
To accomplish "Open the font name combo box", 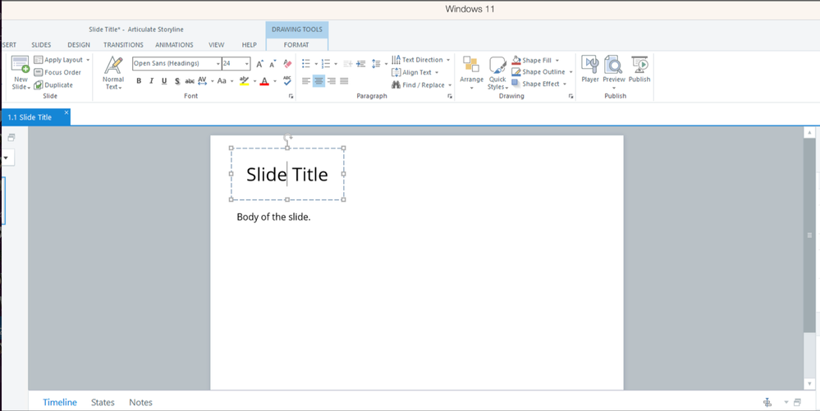I will click(x=176, y=63).
